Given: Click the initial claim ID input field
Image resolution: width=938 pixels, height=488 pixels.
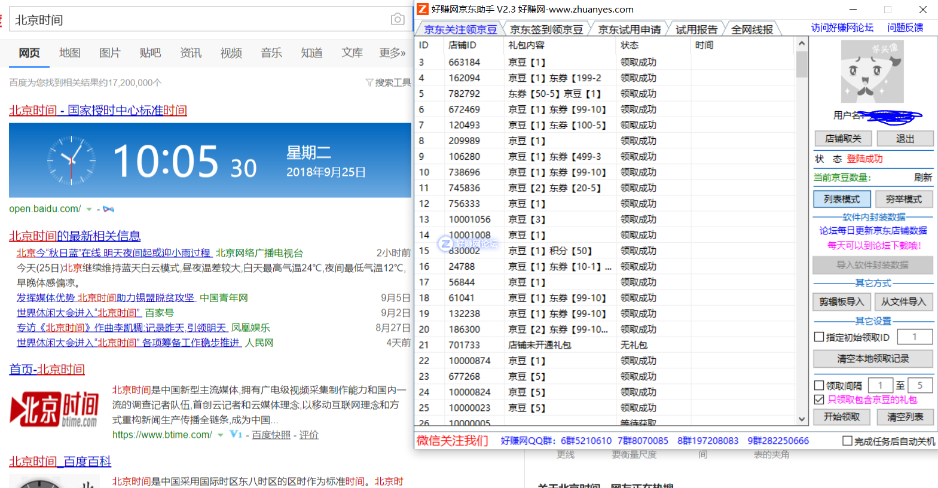Looking at the screenshot, I should pos(915,337).
